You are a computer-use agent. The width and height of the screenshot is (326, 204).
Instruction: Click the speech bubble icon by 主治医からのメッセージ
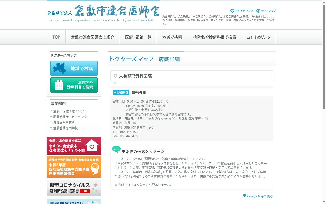pos(116,149)
